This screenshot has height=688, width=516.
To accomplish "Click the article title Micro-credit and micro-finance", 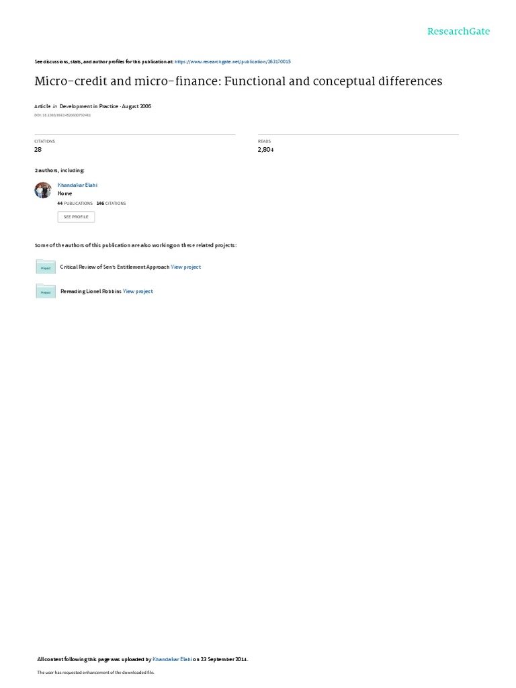I will coord(239,81).
